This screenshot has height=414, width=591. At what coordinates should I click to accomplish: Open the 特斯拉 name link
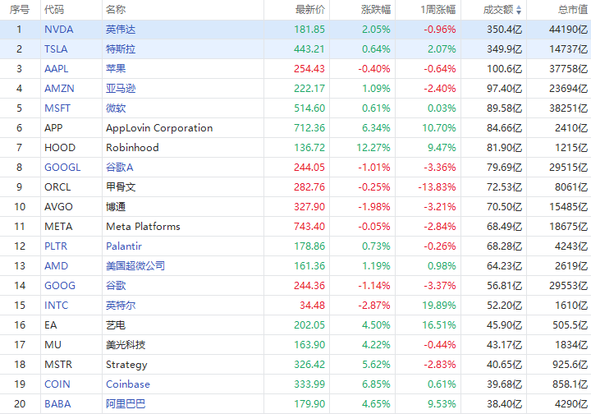121,49
